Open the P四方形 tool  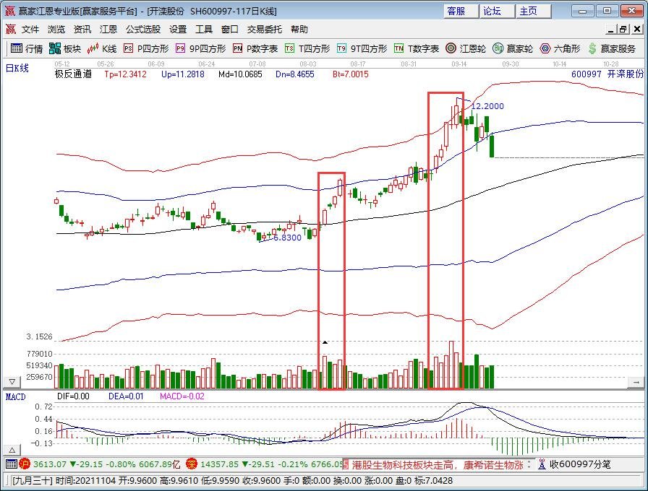[x=146, y=48]
